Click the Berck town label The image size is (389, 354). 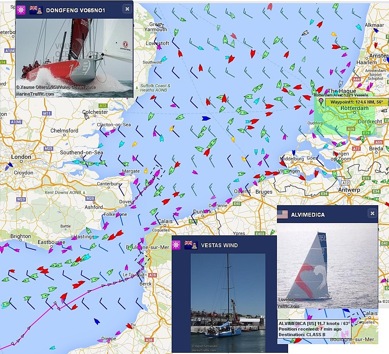click(146, 284)
